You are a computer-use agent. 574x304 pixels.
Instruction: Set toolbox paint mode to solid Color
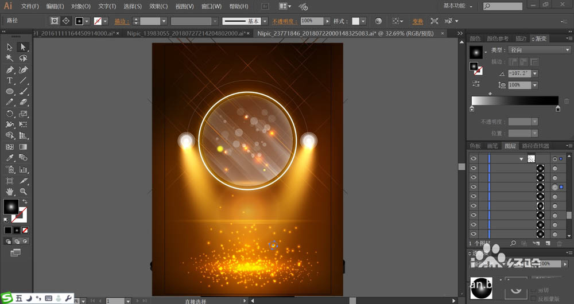8,231
